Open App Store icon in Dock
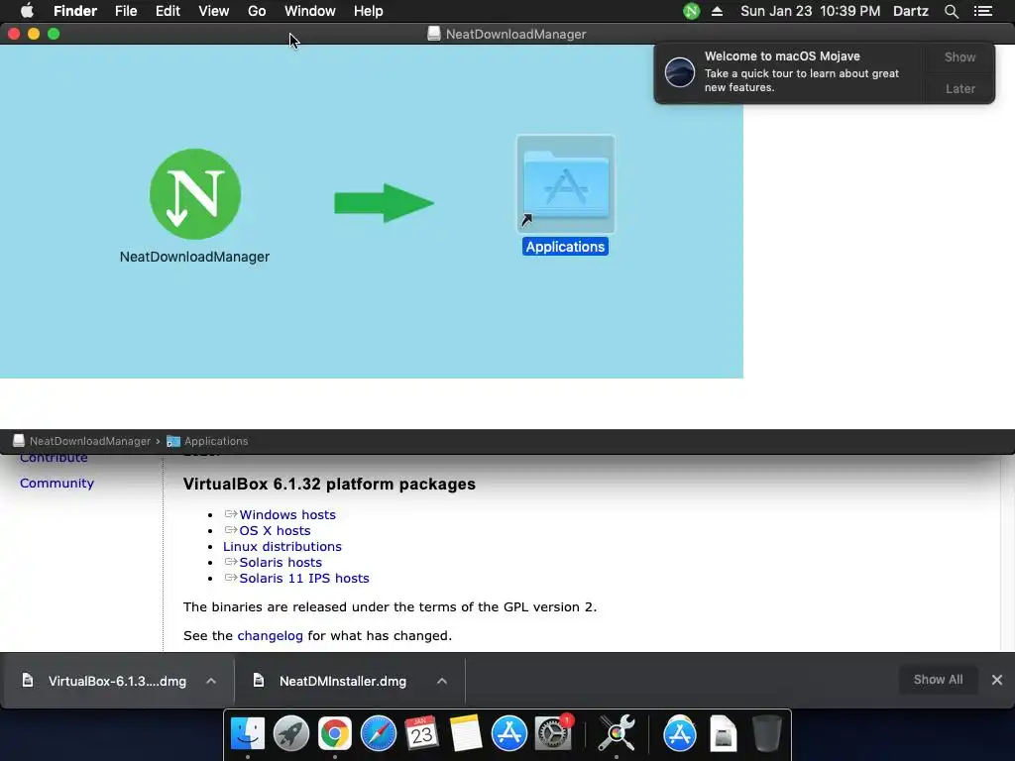Viewport: 1015px width, 761px height. [x=508, y=733]
